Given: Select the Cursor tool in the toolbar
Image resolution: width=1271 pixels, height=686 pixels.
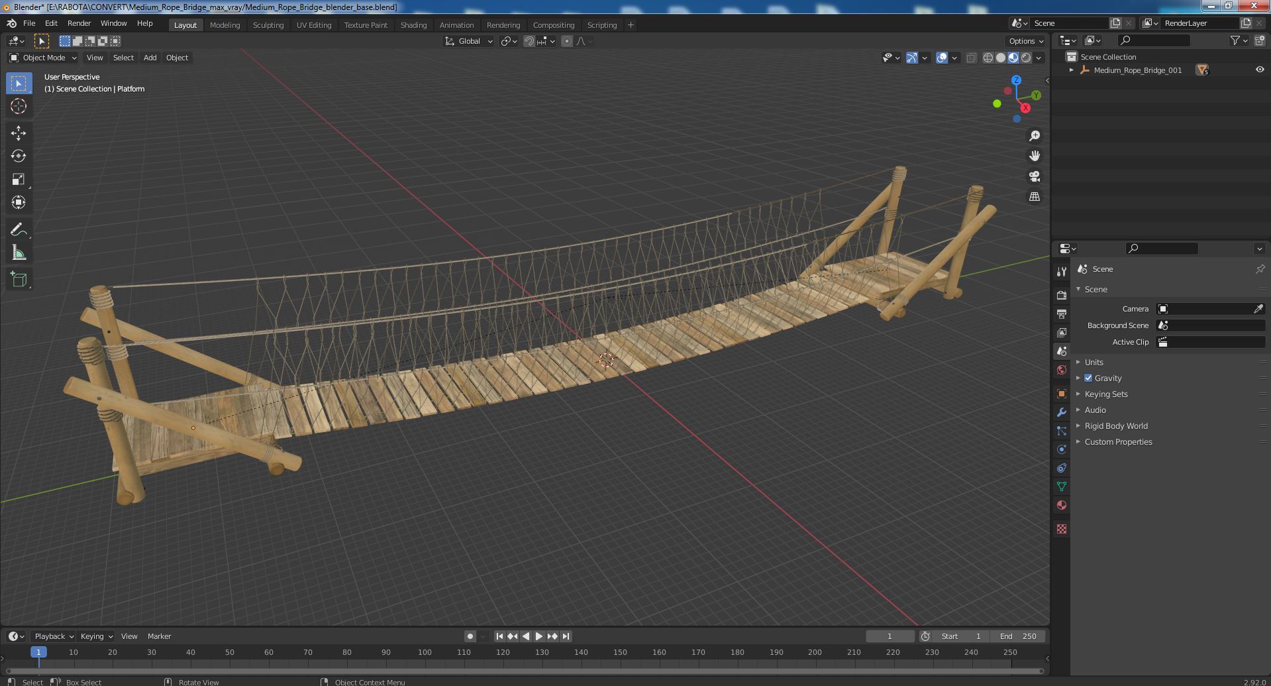Looking at the screenshot, I should click(19, 106).
